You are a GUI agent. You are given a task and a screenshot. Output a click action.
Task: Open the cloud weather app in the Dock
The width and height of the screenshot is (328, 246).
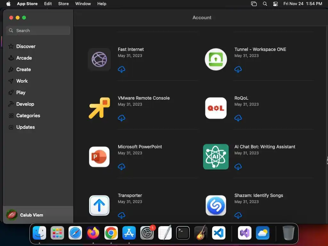[x=263, y=233]
